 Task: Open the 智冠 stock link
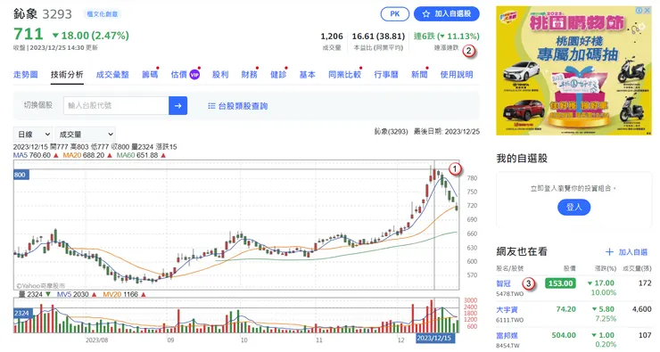[x=503, y=283]
